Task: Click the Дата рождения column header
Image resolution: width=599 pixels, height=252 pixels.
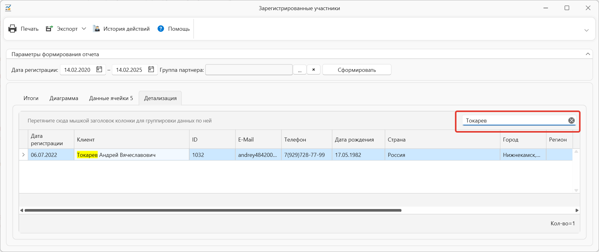Action: coord(358,139)
